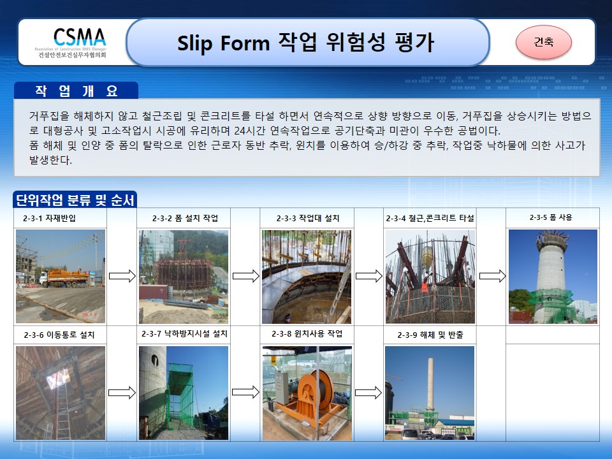Screen dimensions: 612x459
Task: Select the 2-3-6 이동통로 설치 label
Action: pos(59,335)
